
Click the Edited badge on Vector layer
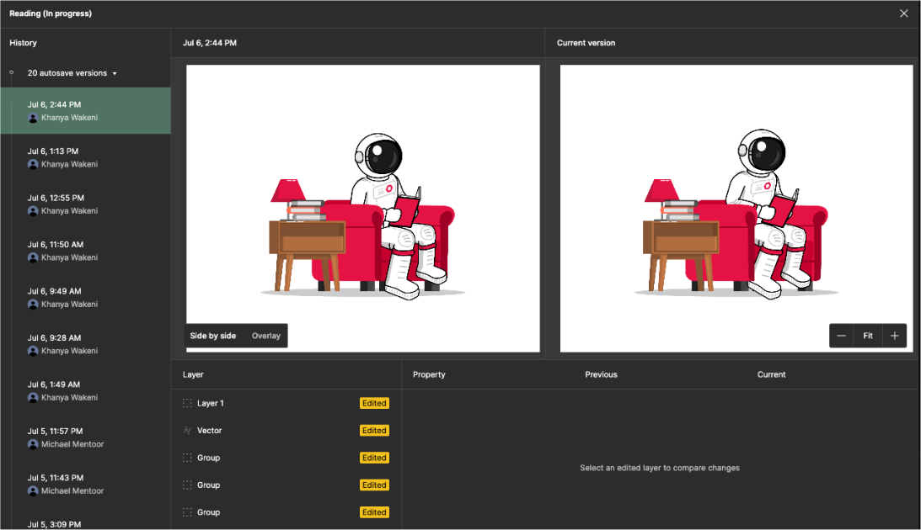pos(374,431)
